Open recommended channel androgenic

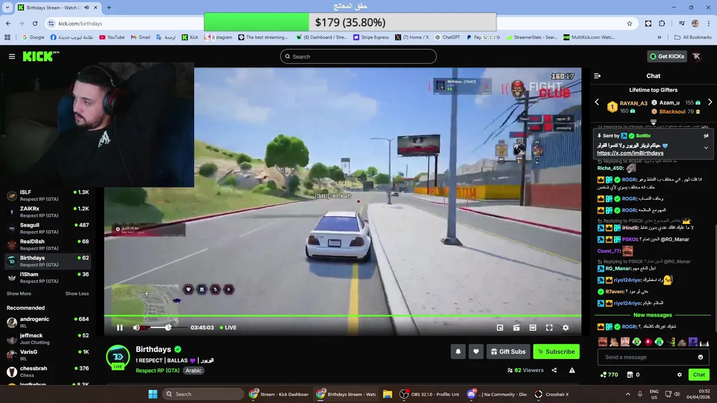click(x=48, y=322)
